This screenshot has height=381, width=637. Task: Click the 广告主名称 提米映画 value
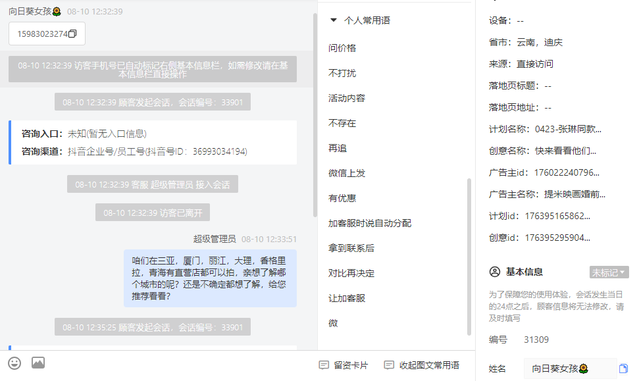click(575, 194)
